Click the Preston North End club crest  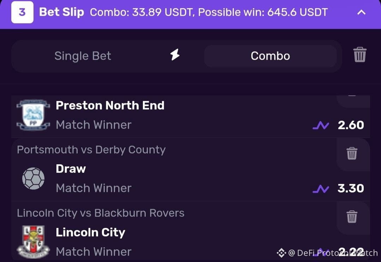click(x=33, y=115)
